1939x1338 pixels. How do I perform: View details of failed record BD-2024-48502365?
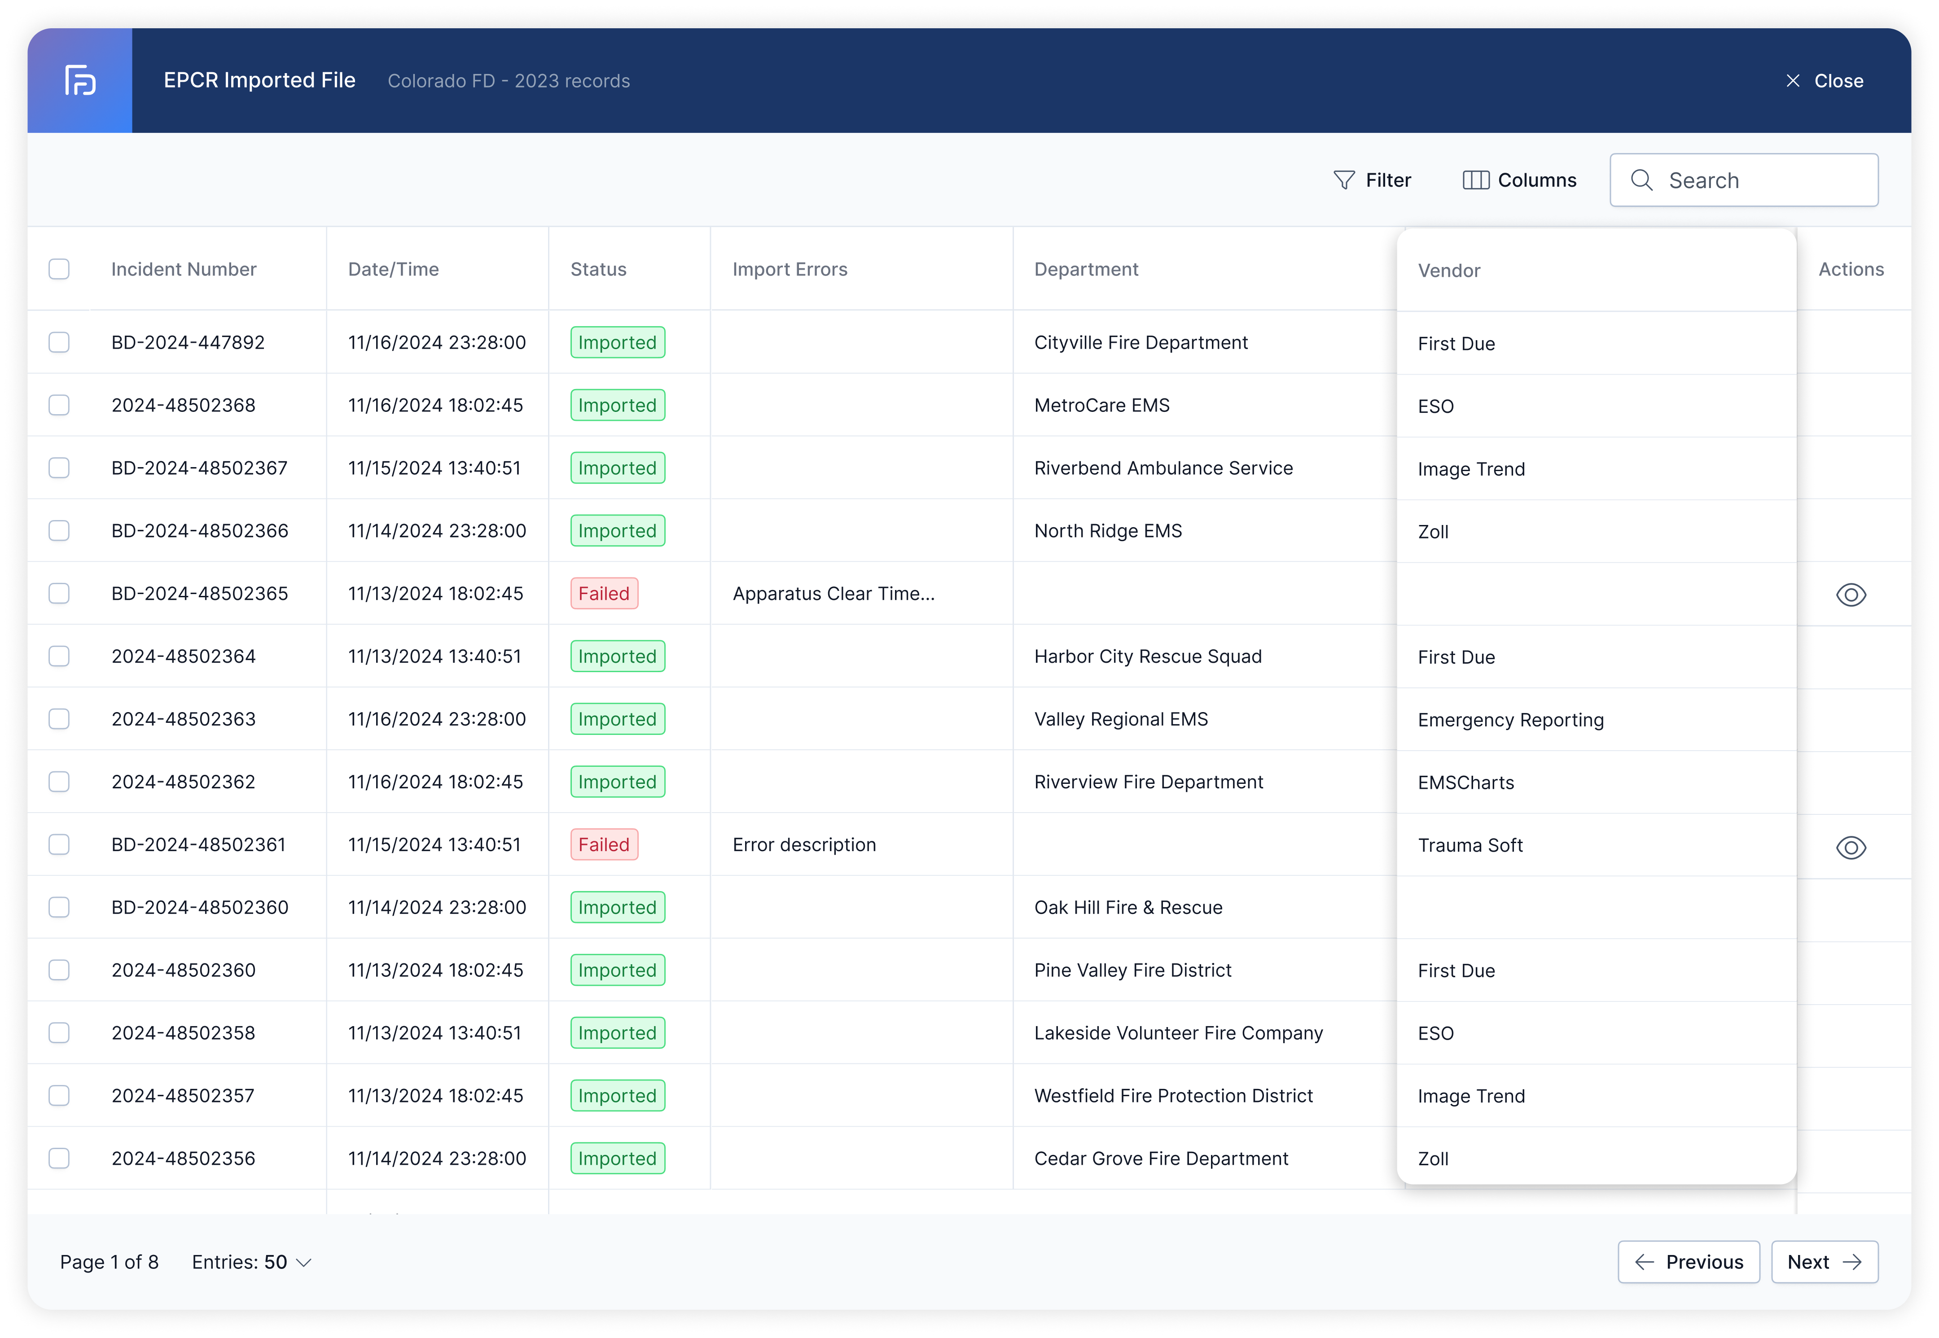pos(1852,595)
